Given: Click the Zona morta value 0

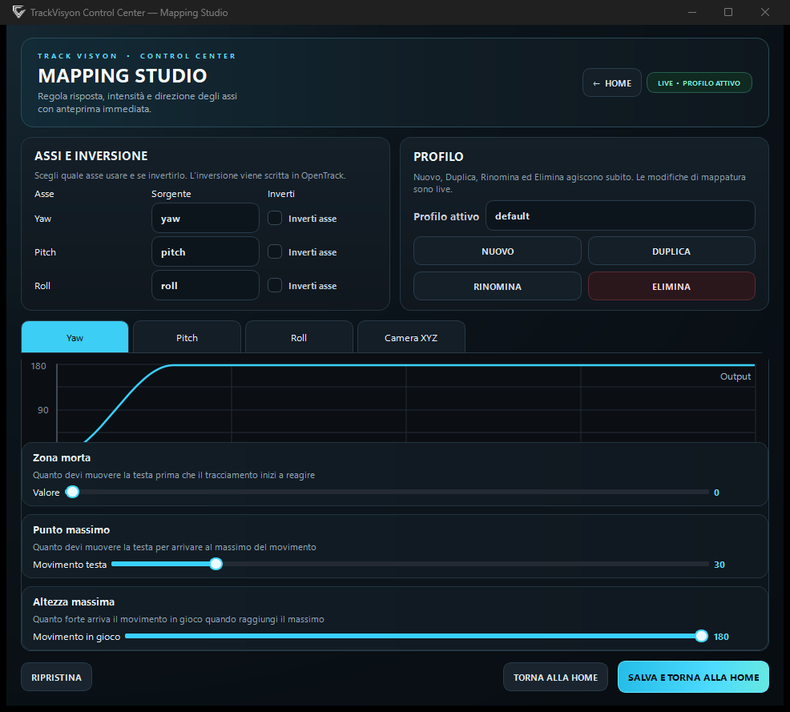Looking at the screenshot, I should pyautogui.click(x=716, y=493).
